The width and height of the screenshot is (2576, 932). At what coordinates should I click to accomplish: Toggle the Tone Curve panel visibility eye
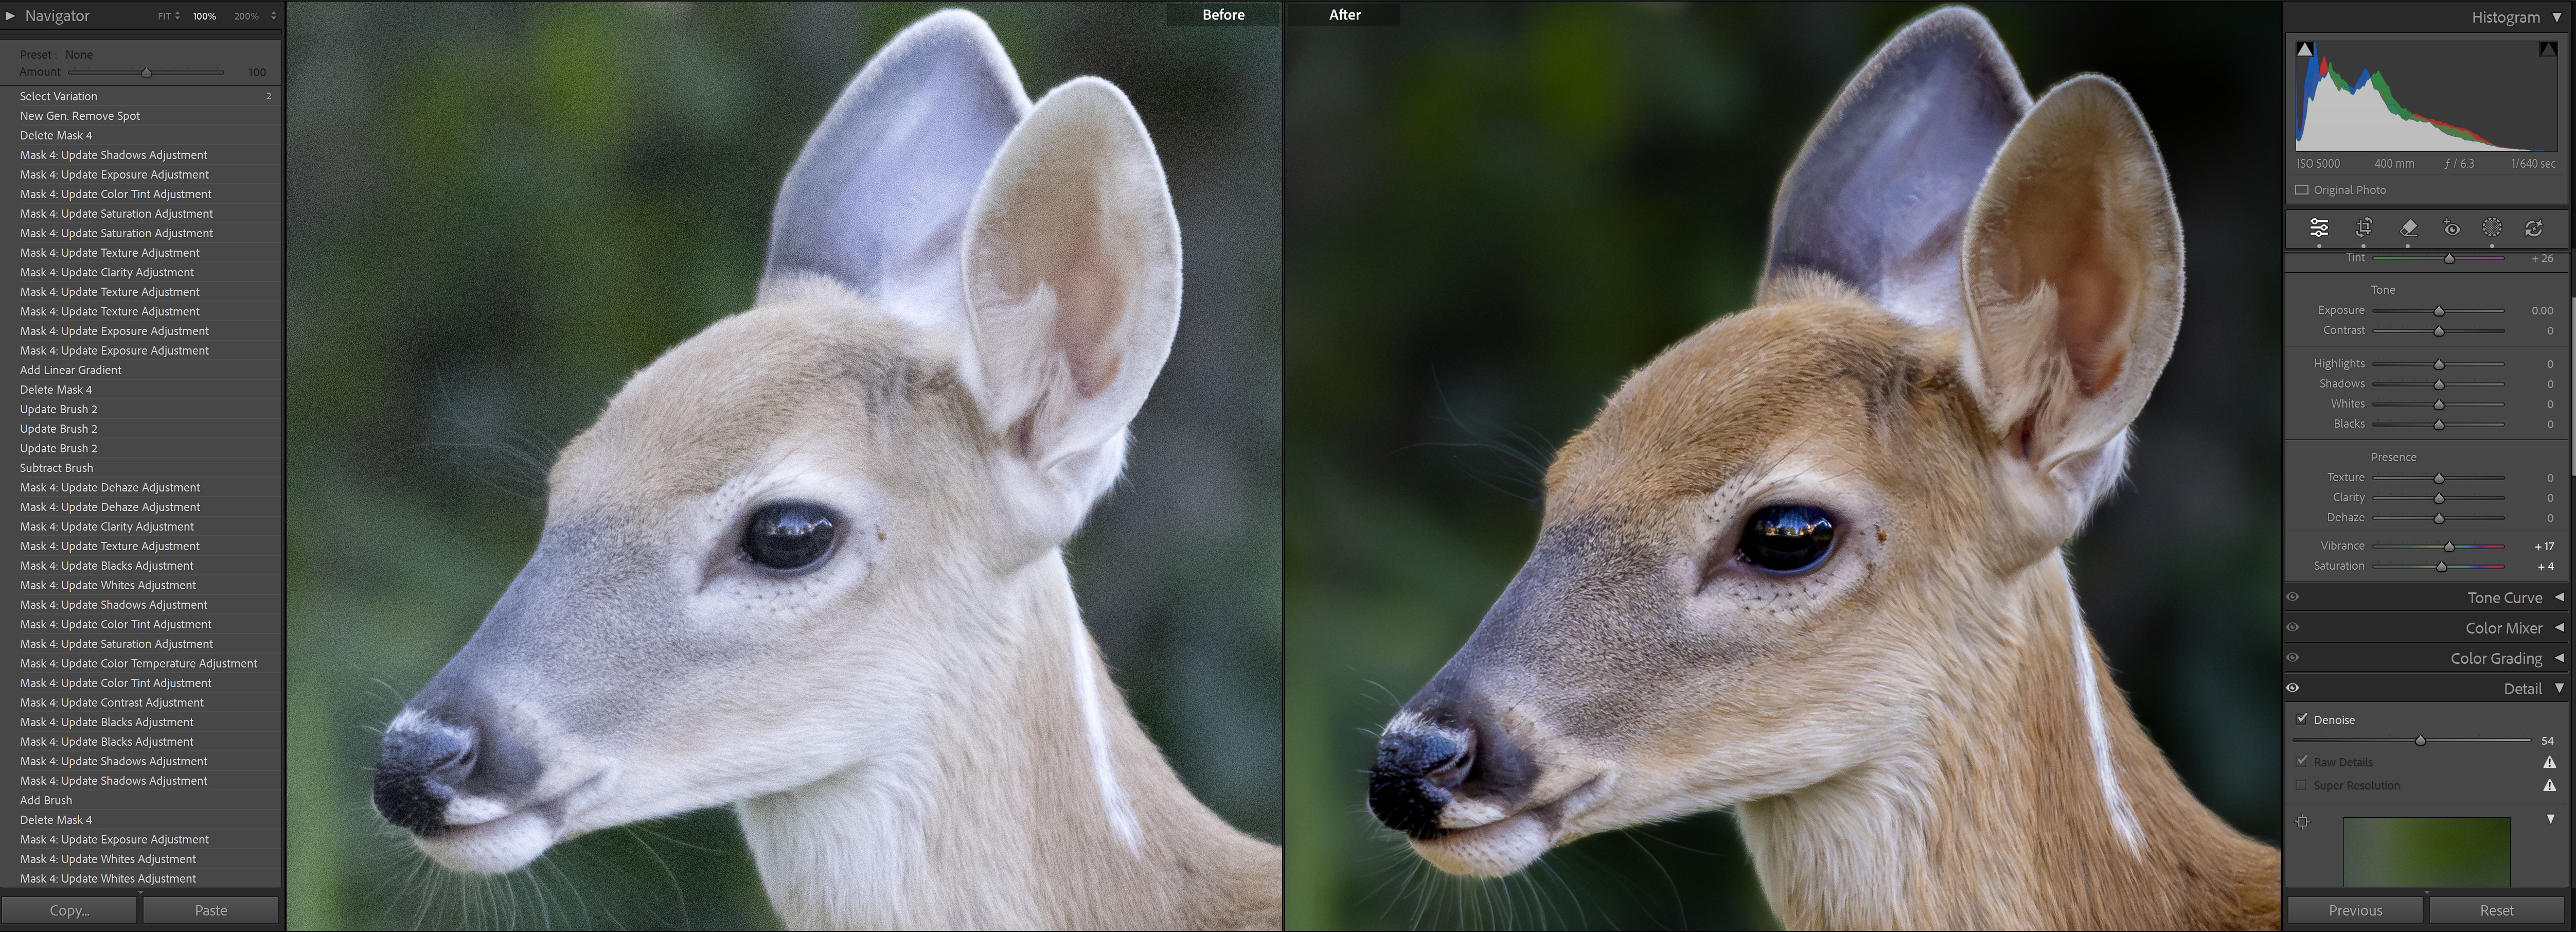point(2293,597)
